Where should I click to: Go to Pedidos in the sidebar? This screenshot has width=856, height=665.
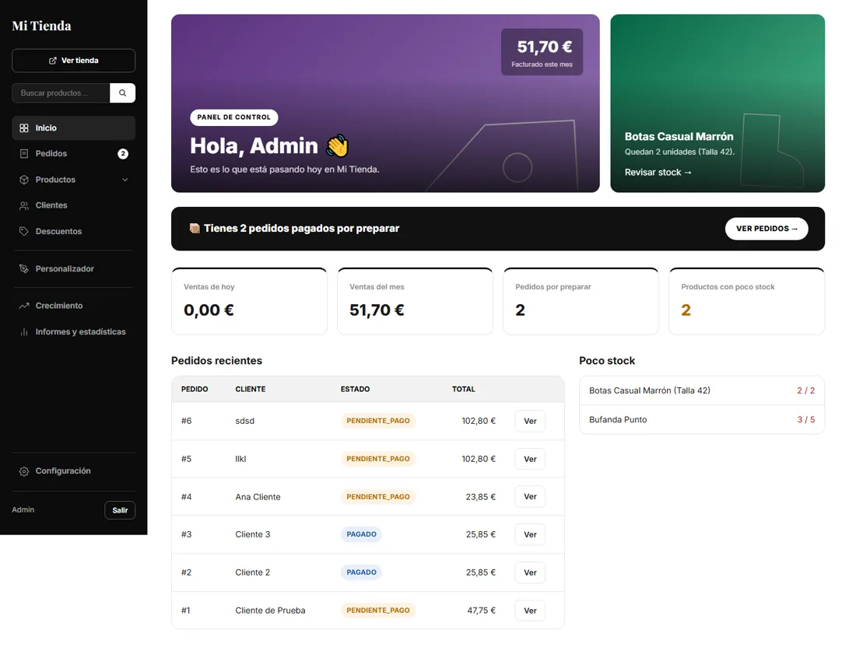pyautogui.click(x=74, y=154)
